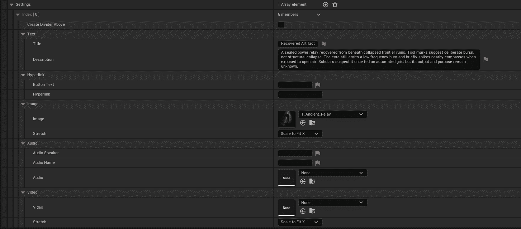The image size is (521, 229).
Task: Use selected asset arrow for Image
Action: click(303, 123)
